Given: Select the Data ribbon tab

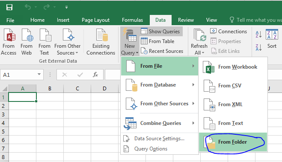Looking at the screenshot, I should 160,20.
